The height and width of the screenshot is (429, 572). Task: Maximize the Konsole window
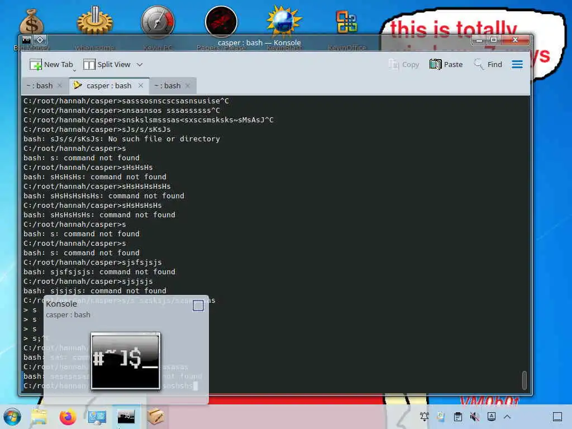pos(494,40)
